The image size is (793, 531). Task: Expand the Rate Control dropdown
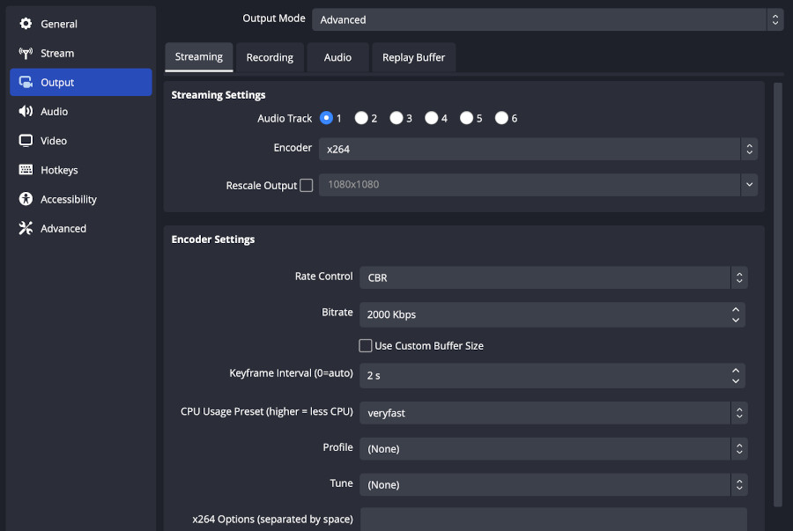[552, 277]
